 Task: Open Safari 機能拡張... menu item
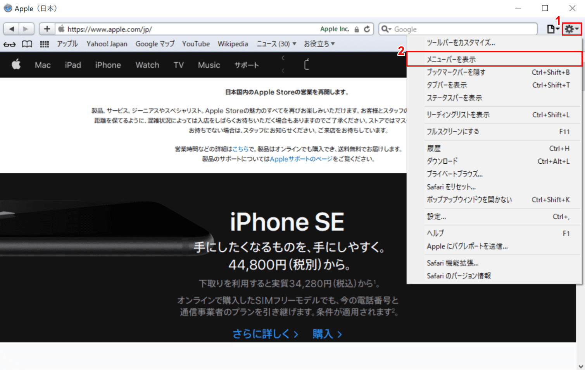494,263
